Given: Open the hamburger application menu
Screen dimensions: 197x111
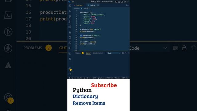Looking at the screenshot, I should click(73, 2).
